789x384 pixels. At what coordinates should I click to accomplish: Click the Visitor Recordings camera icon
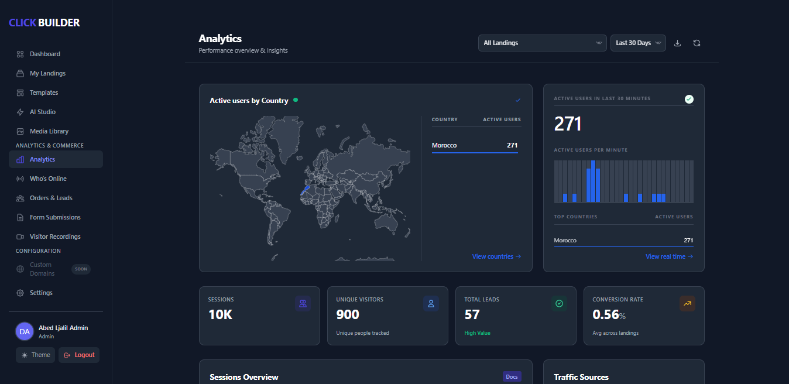tap(19, 236)
